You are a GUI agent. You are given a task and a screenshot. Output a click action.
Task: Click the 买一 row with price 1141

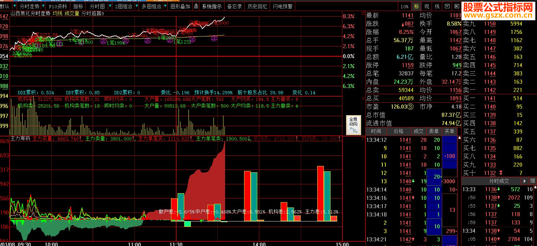coord(498,98)
